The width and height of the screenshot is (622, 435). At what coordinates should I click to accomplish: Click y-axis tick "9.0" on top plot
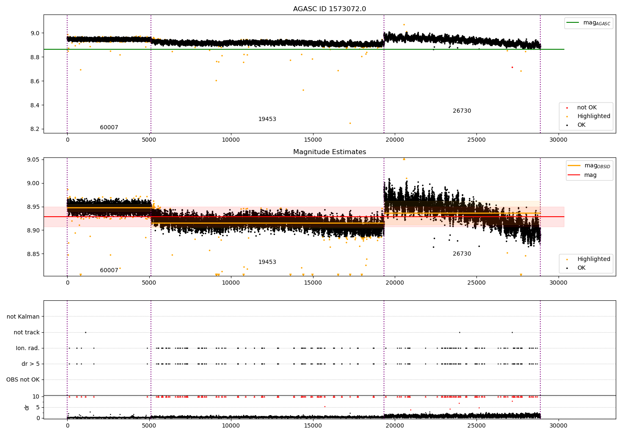click(35, 33)
